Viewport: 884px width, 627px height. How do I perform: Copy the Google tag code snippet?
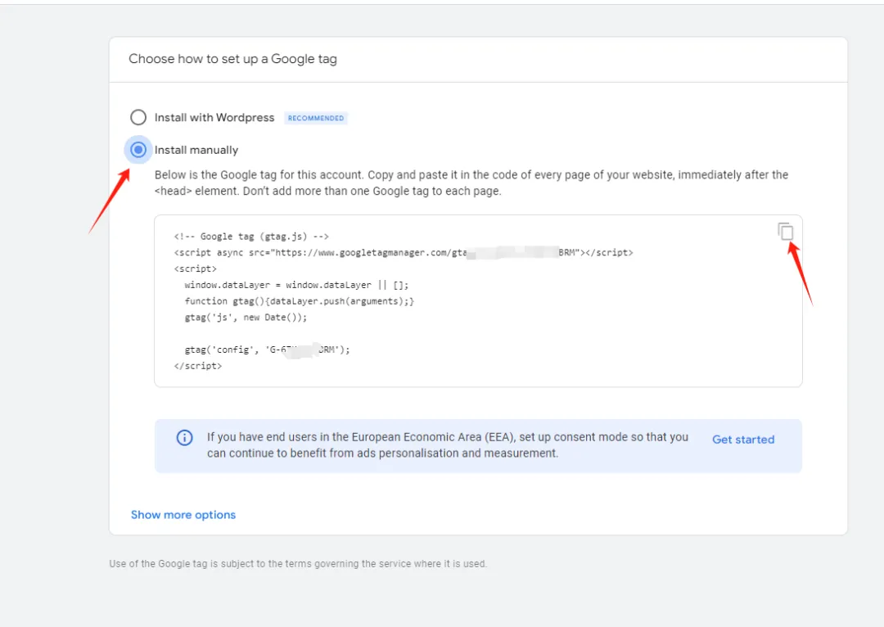[785, 231]
